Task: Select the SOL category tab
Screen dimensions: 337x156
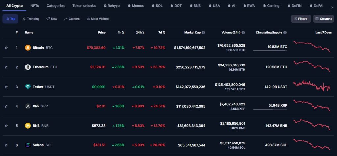Action: 157,6
